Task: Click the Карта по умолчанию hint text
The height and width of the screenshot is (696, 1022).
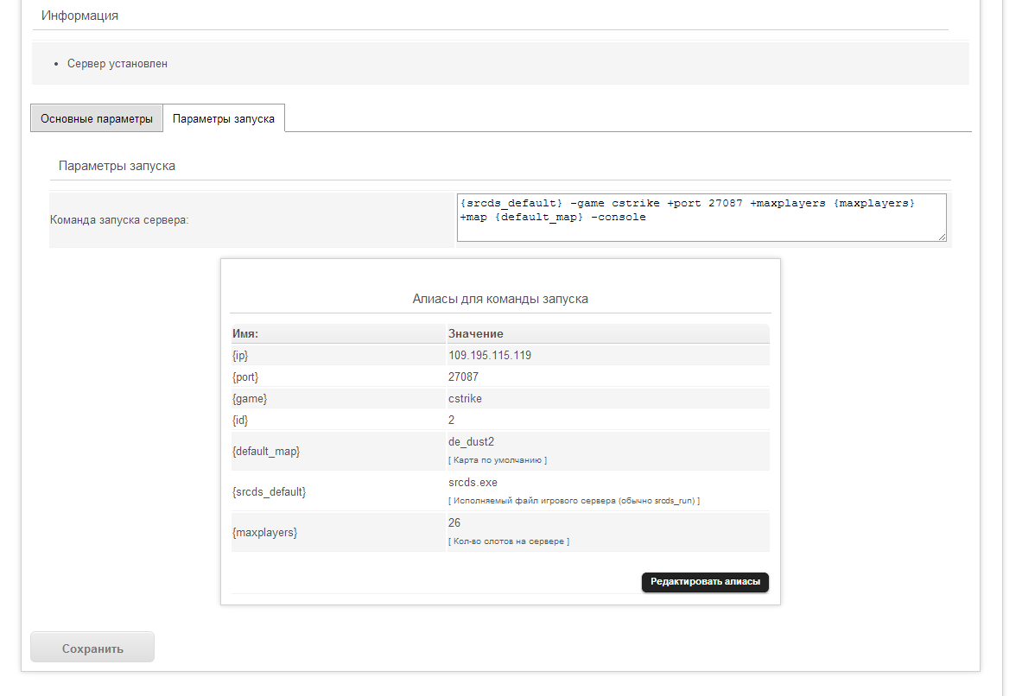Action: click(x=497, y=460)
